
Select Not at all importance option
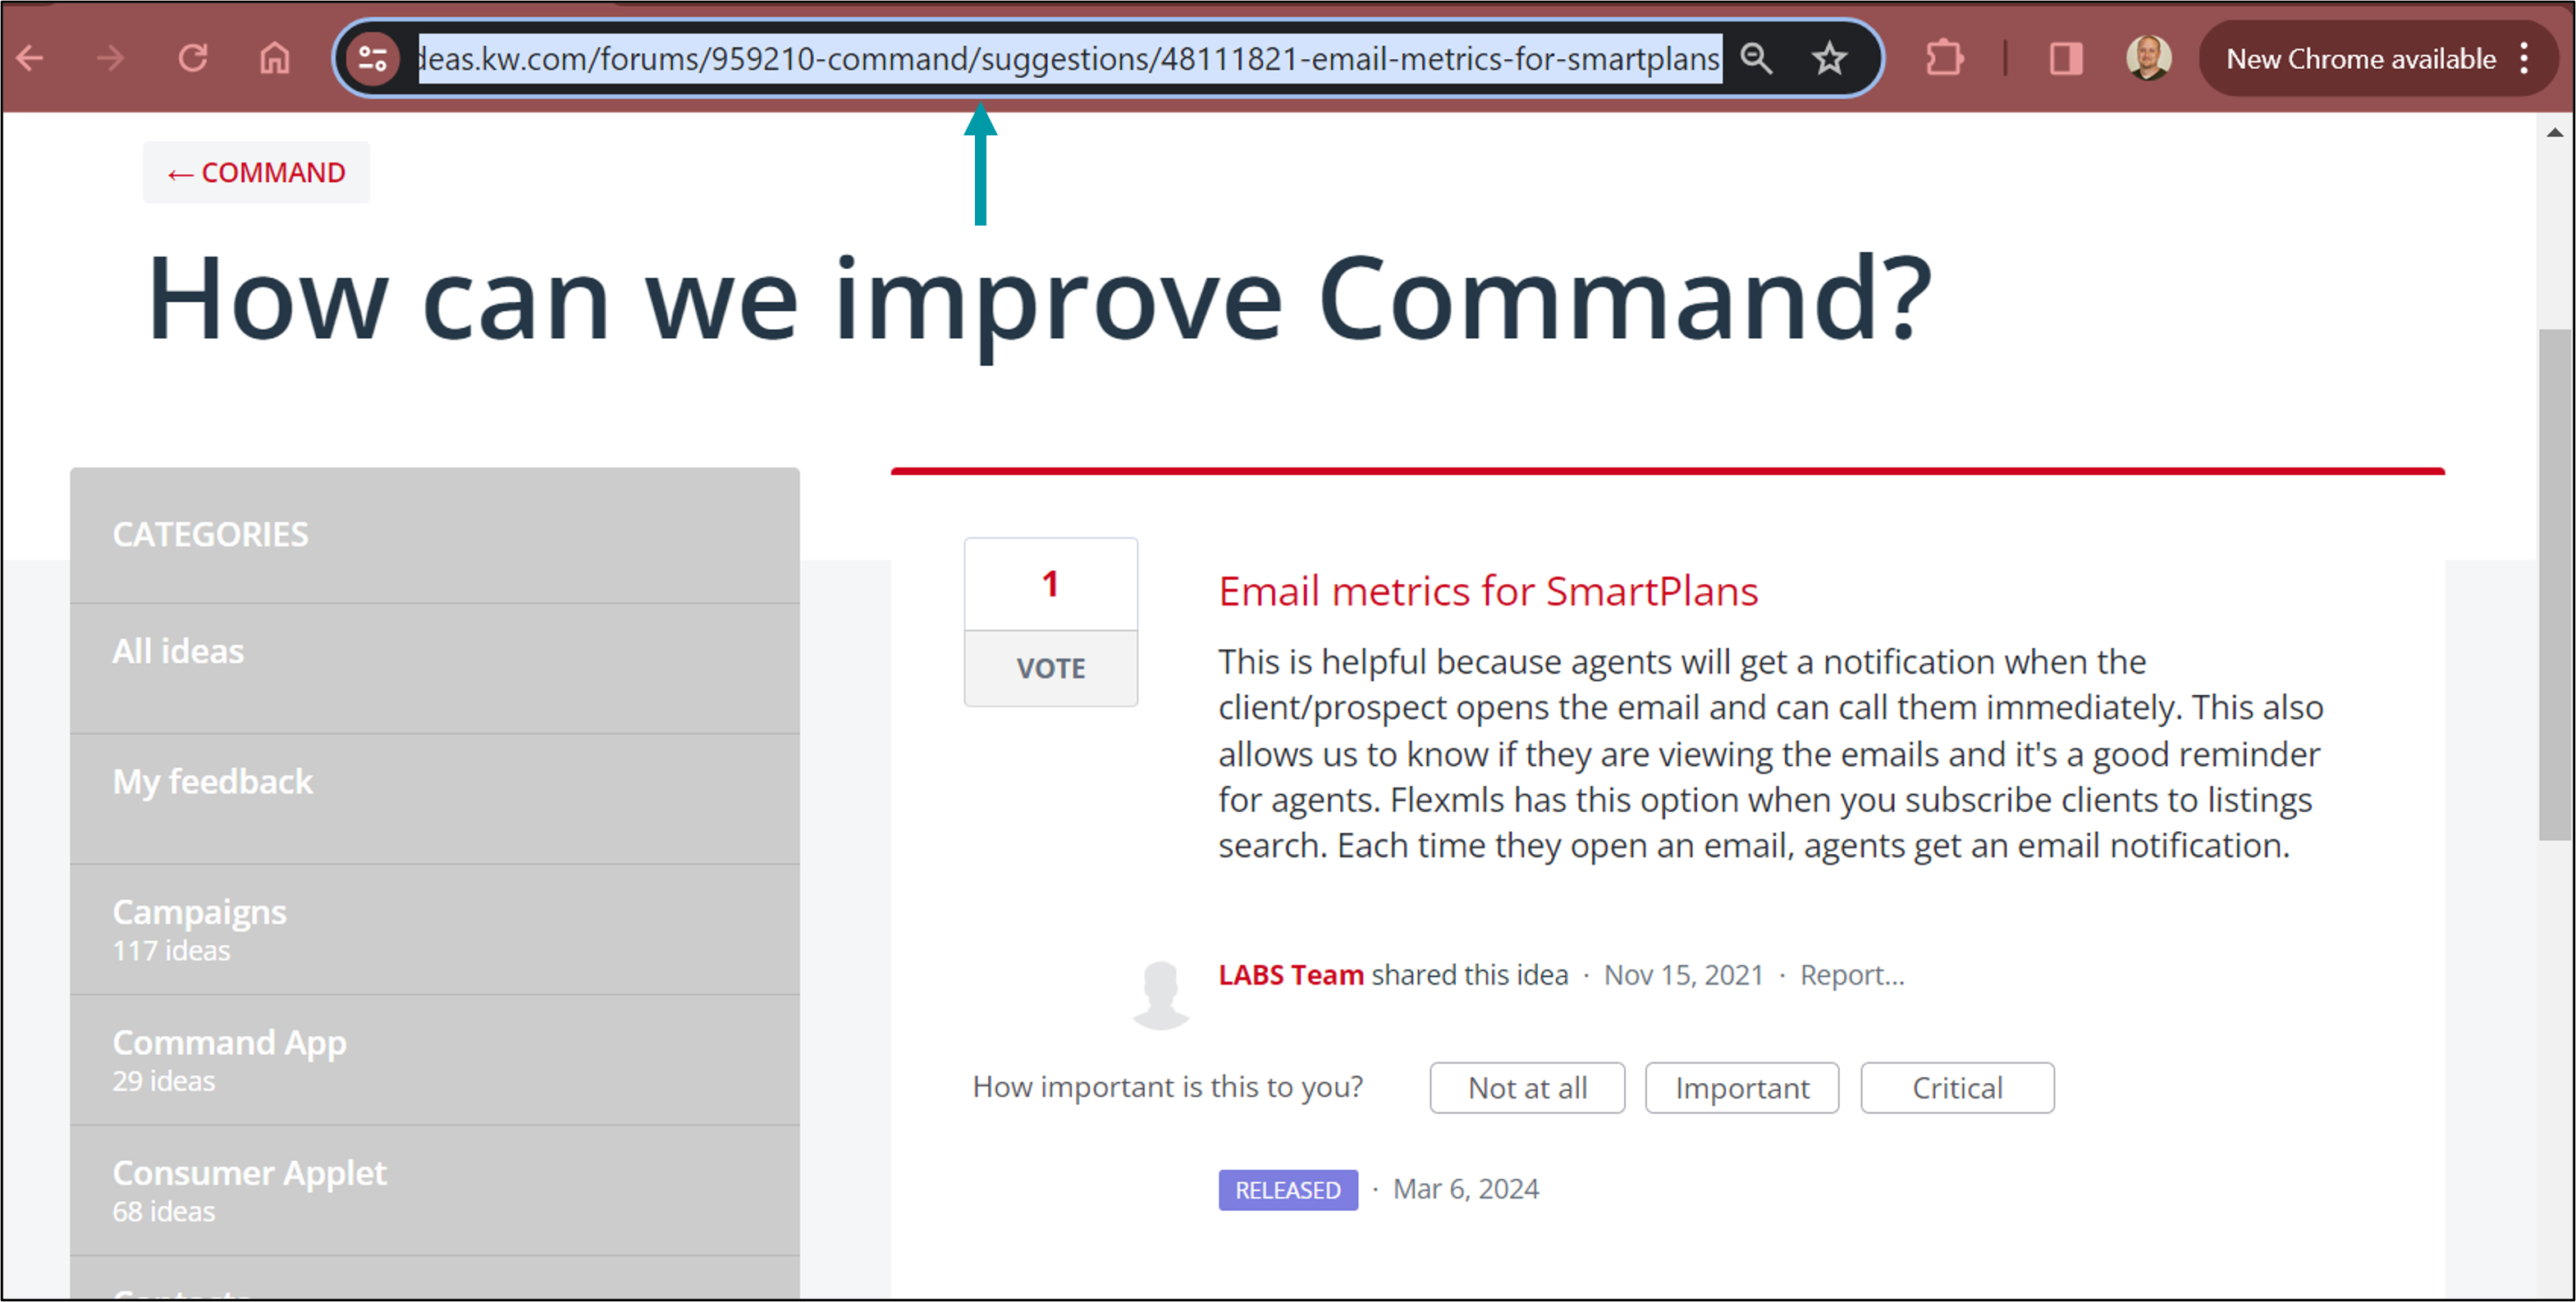click(1527, 1087)
